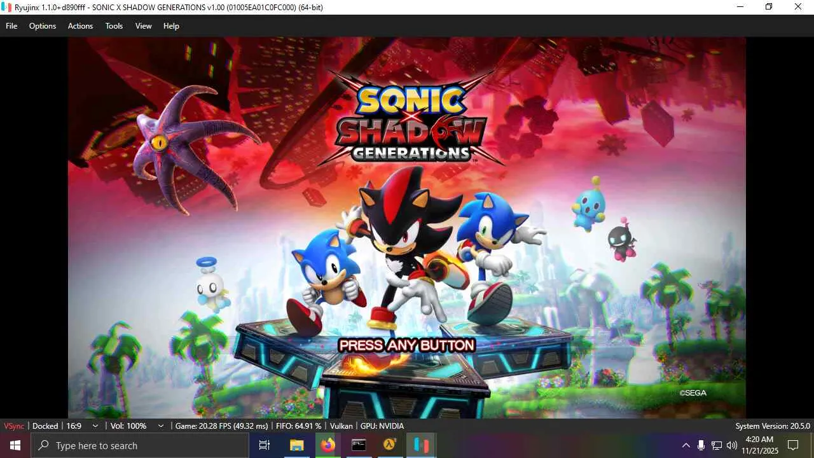This screenshot has width=814, height=458.
Task: Restore down the Ryujinx window
Action: click(x=769, y=6)
